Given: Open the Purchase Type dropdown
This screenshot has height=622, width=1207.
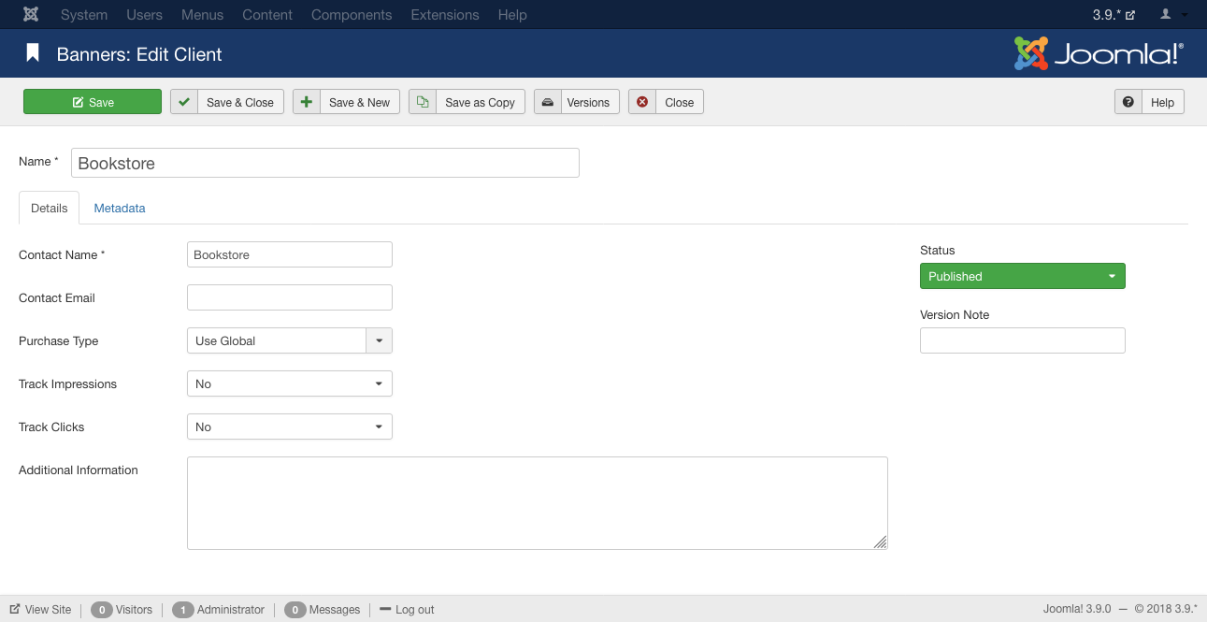Looking at the screenshot, I should tap(289, 340).
